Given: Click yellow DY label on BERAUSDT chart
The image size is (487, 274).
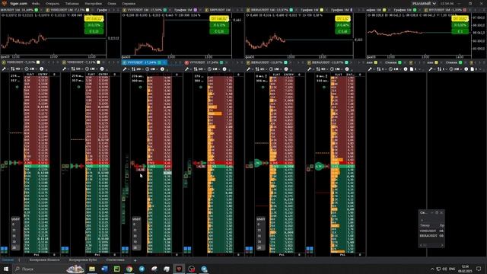Looking at the screenshot, I should pos(343,18).
